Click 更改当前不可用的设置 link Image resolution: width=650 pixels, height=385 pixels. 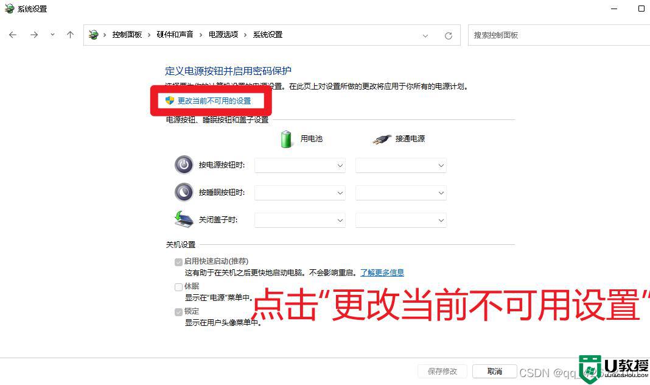point(214,101)
